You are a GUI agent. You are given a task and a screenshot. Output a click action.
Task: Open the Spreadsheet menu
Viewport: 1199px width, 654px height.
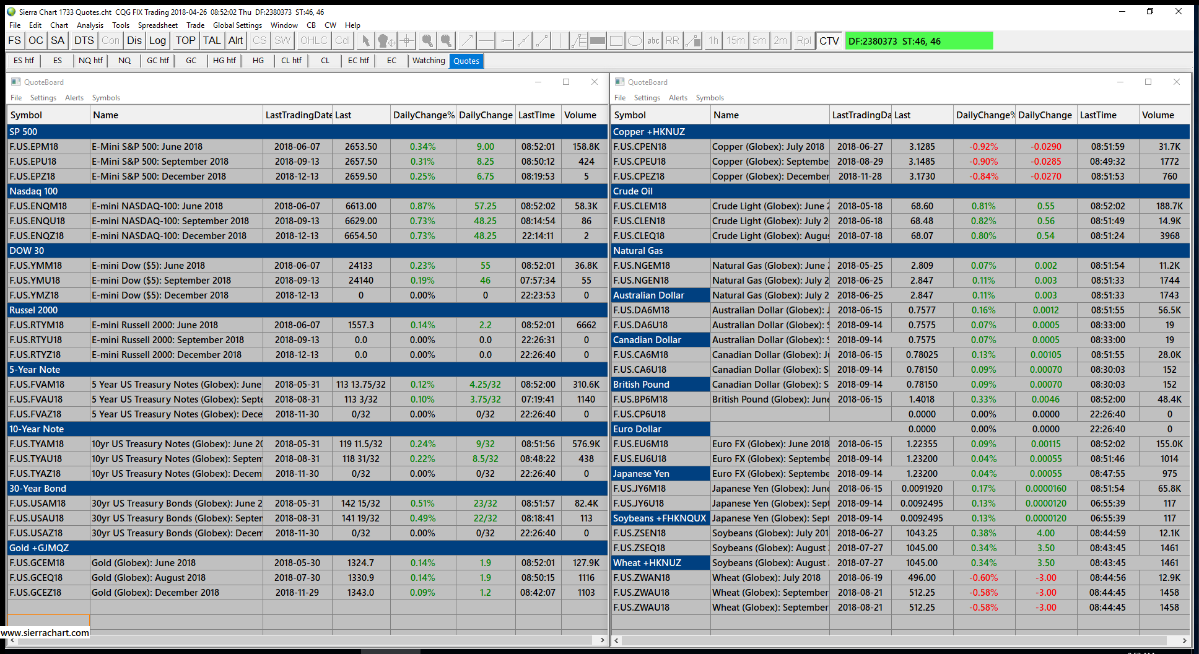coord(157,25)
